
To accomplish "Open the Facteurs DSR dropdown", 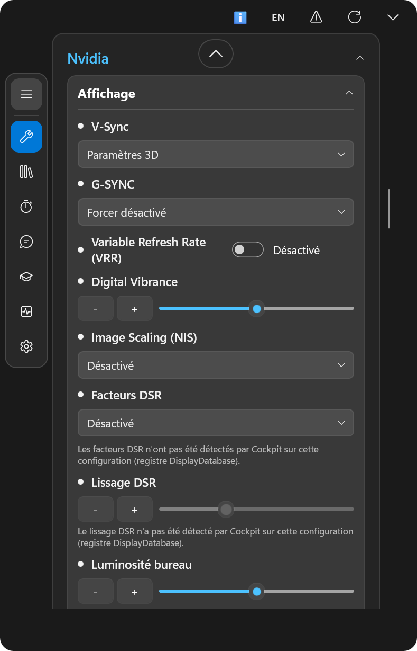I will (x=216, y=423).
